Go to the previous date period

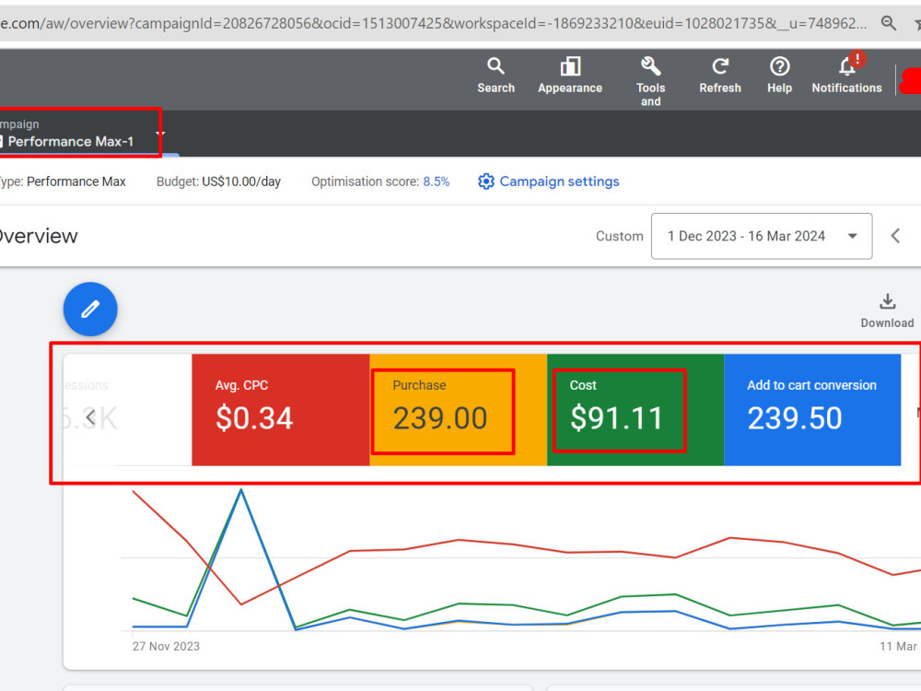[895, 236]
